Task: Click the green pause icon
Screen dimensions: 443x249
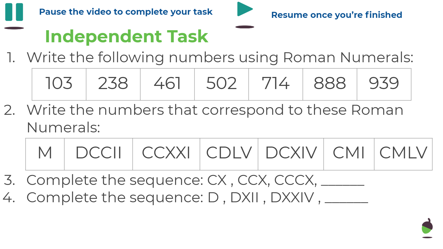Action: (x=14, y=12)
